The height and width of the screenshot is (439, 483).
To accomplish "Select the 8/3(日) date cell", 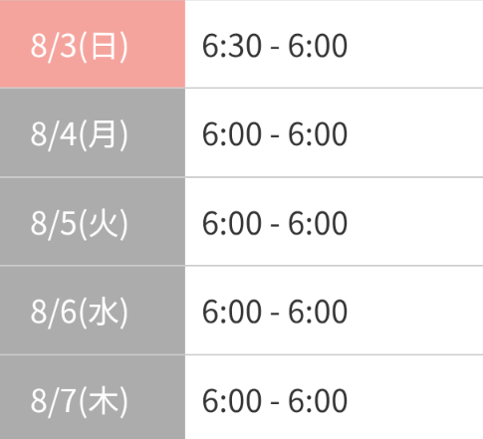I will 93,44.
